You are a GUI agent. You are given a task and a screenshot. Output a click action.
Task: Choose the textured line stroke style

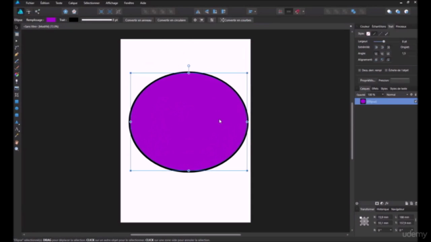387,34
